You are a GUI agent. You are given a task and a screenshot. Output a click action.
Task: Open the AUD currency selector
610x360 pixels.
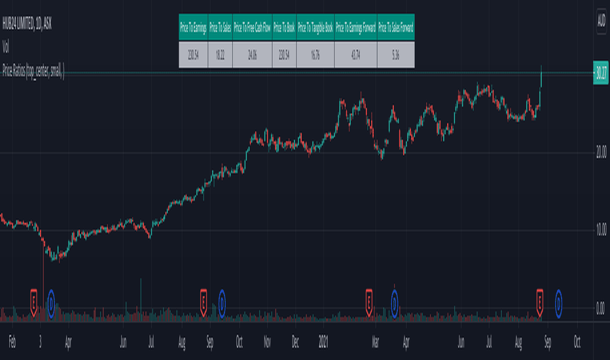[x=601, y=20]
